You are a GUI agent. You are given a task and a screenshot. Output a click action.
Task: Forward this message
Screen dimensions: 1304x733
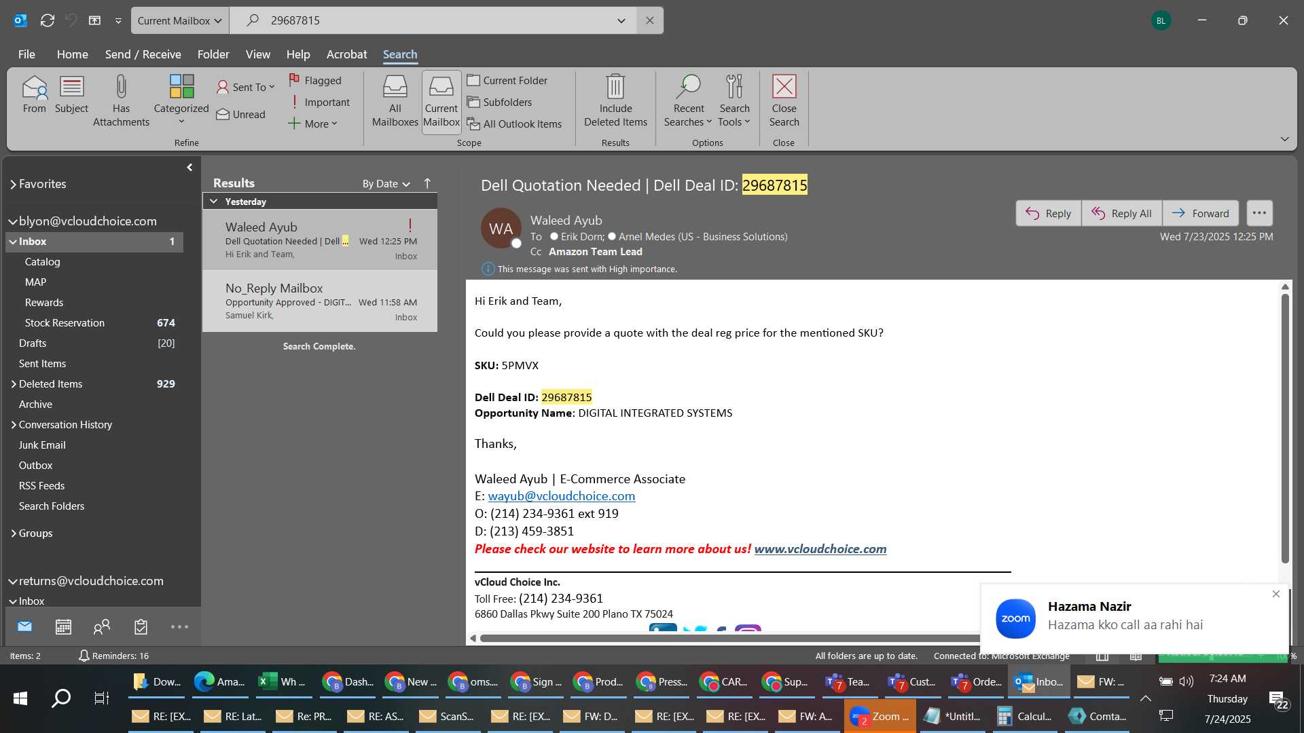tap(1200, 213)
